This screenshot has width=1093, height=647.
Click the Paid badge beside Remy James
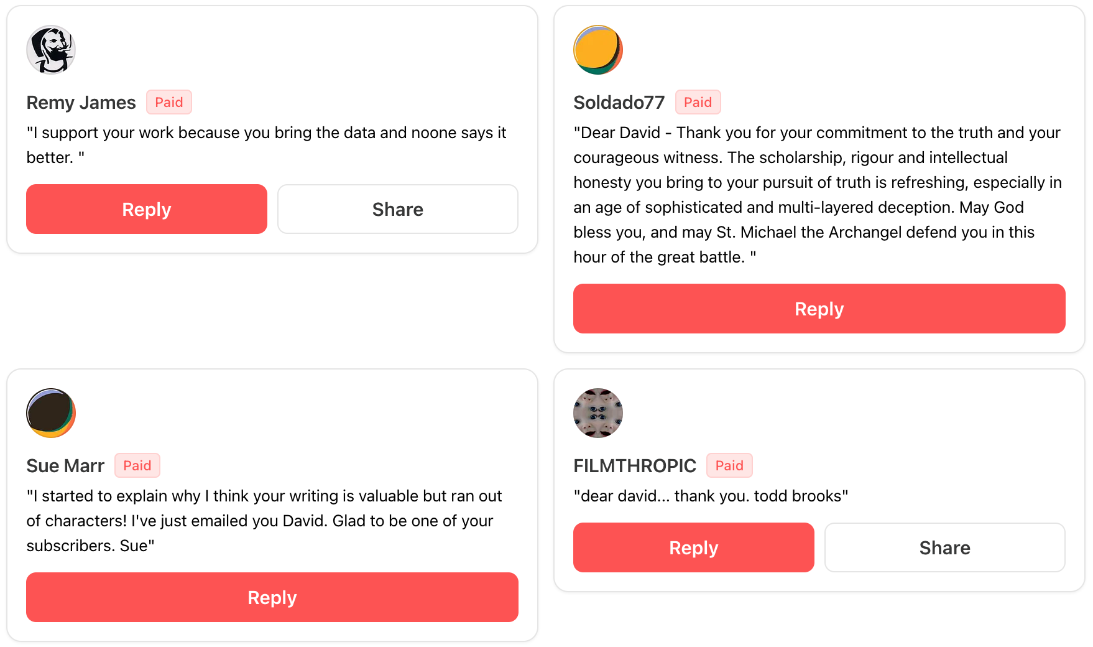(169, 103)
